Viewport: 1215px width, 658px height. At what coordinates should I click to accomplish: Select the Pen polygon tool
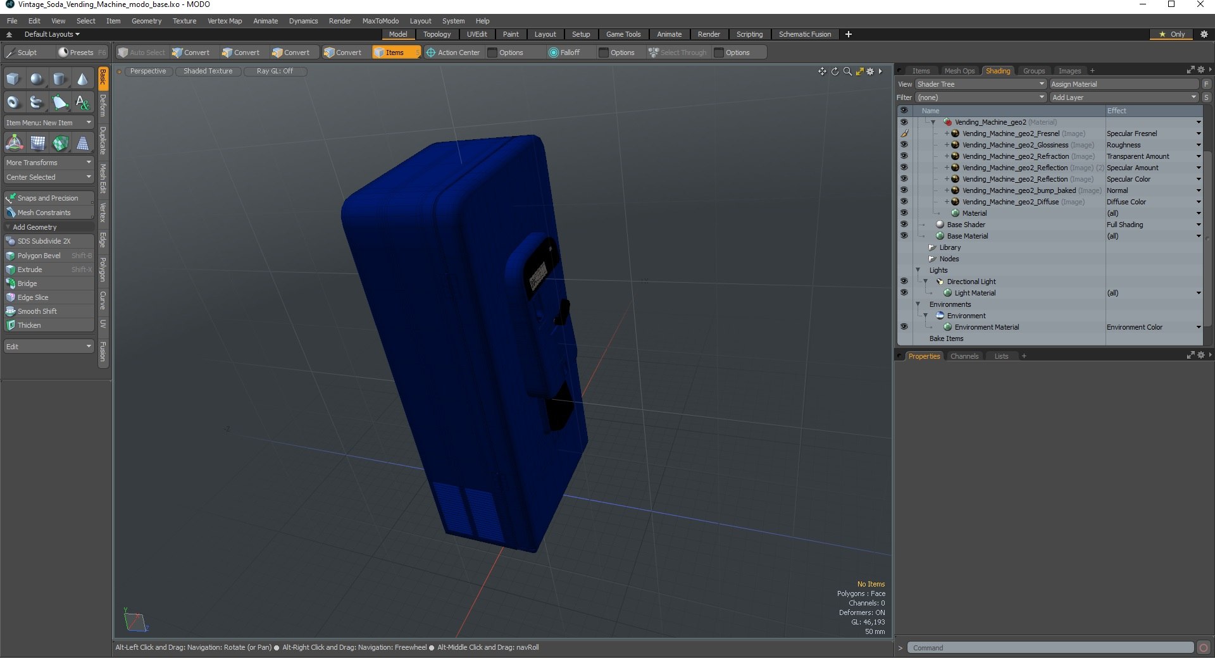59,102
